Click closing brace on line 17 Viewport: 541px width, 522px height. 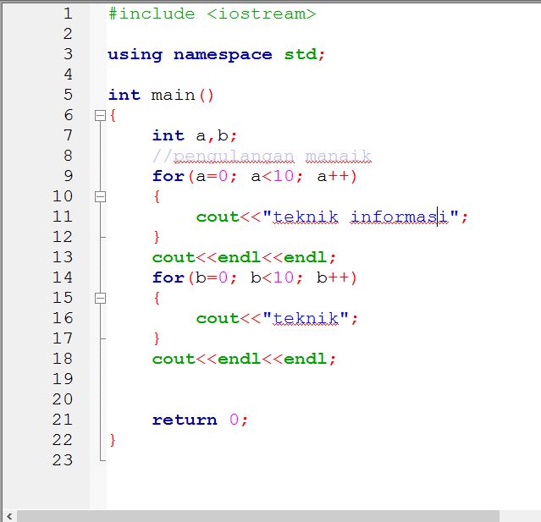pyautogui.click(x=157, y=338)
